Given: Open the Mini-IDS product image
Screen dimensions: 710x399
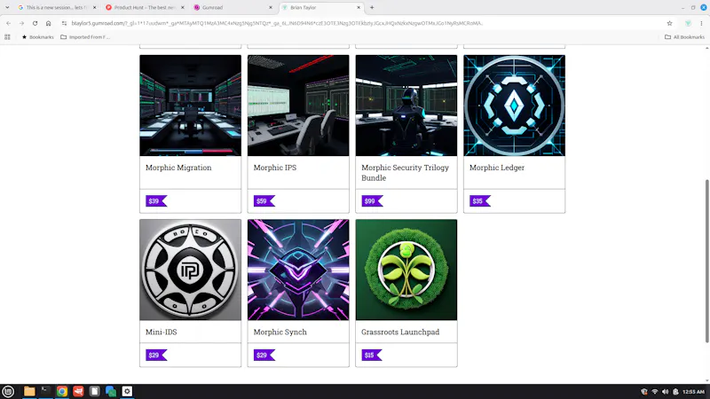Looking at the screenshot, I should click(x=190, y=270).
